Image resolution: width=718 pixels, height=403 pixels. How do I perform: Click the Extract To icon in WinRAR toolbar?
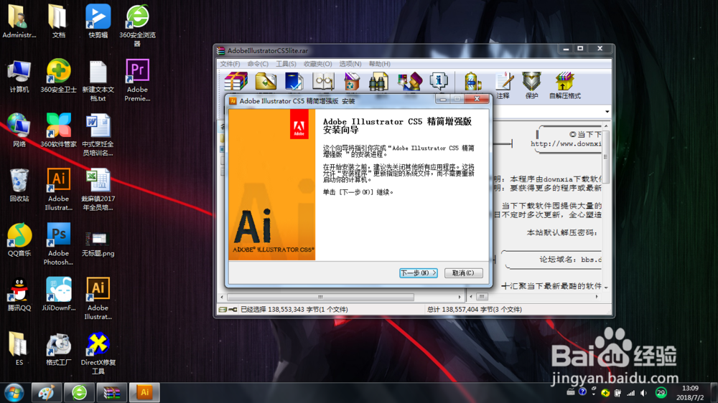[x=266, y=82]
